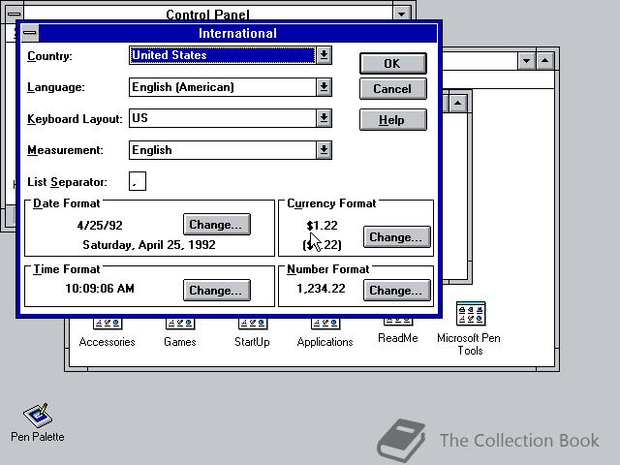The width and height of the screenshot is (620, 465).
Task: Select the United States country field
Action: 223,55
